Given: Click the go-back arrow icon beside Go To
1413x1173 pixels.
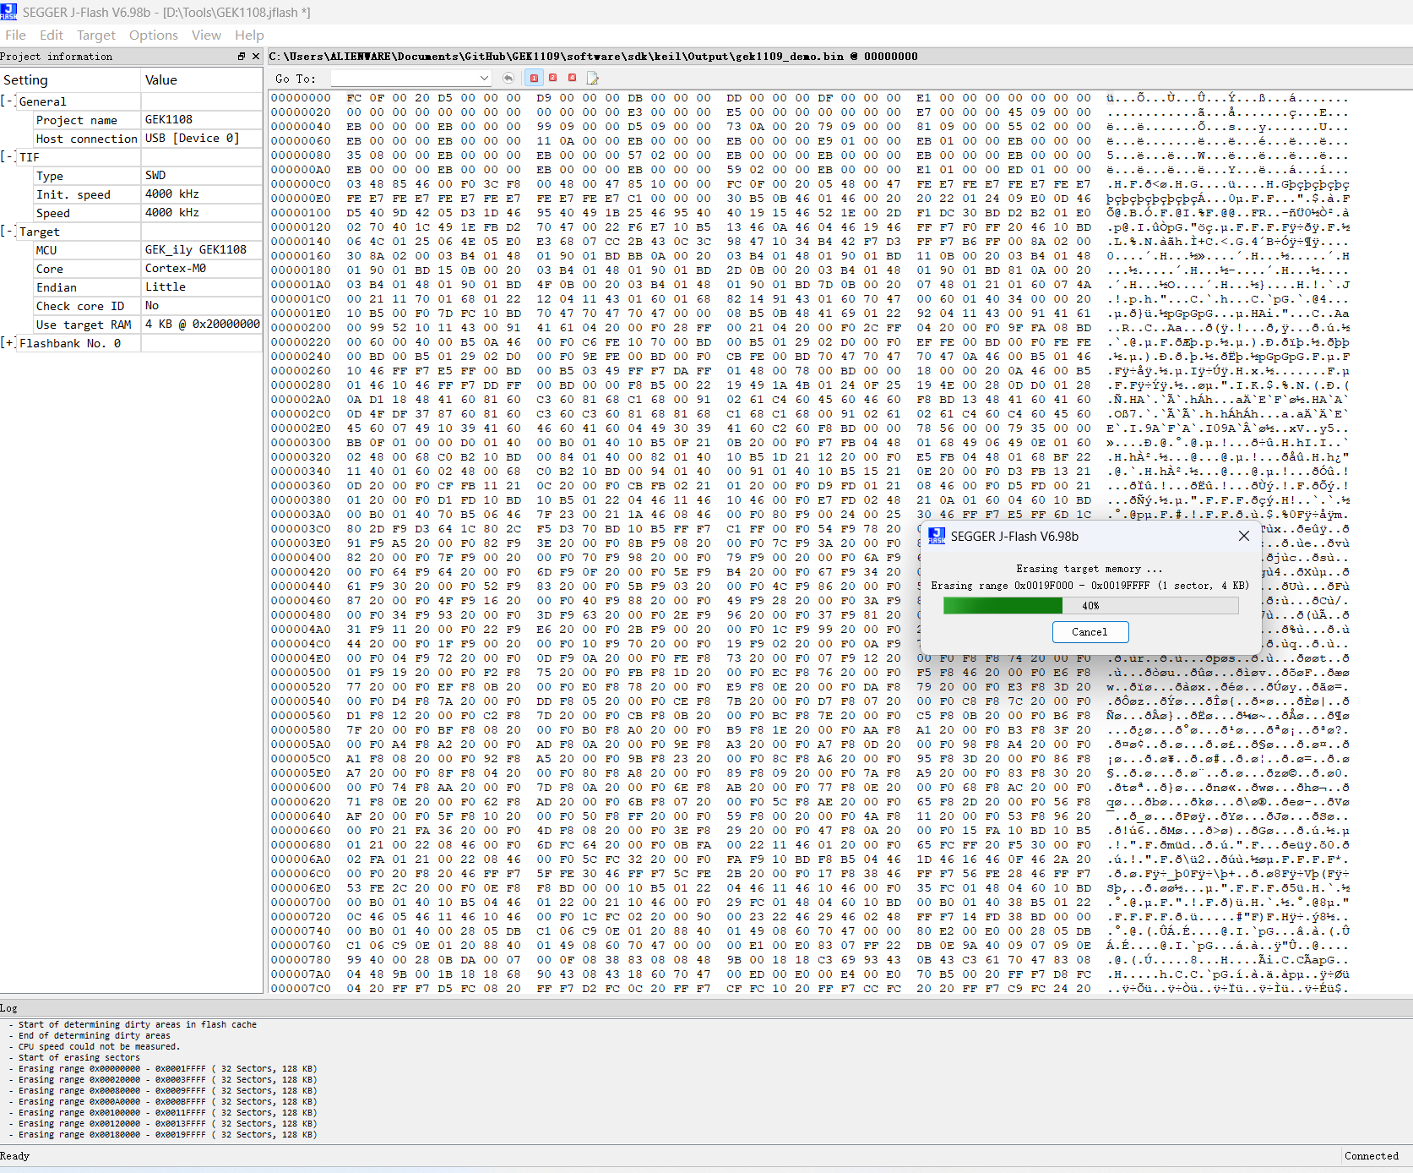Looking at the screenshot, I should pyautogui.click(x=508, y=78).
